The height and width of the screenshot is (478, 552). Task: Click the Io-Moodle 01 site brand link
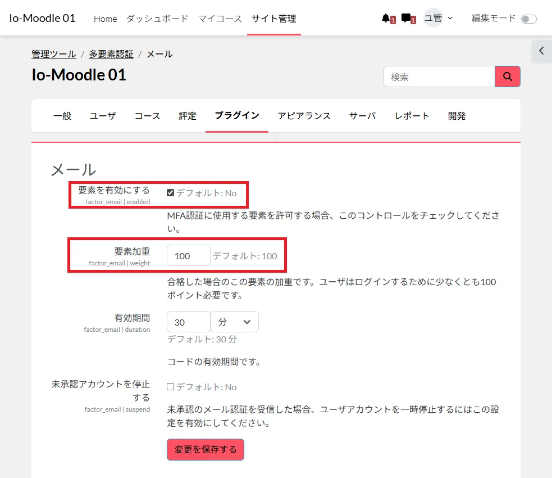[42, 19]
